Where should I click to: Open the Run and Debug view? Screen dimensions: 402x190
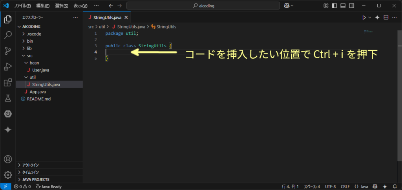pos(8,66)
